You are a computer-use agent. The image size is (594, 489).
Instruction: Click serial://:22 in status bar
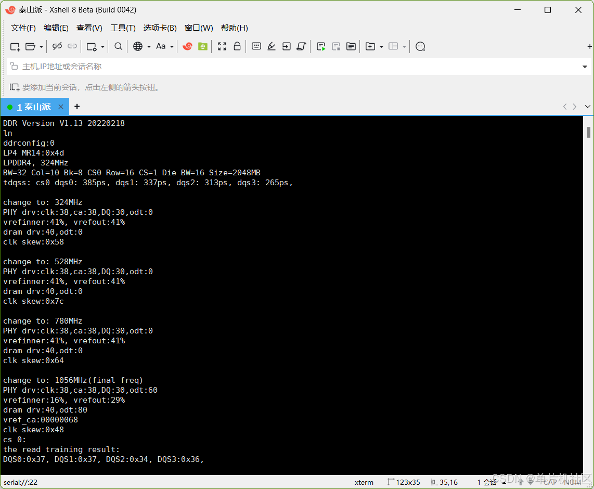pos(20,482)
